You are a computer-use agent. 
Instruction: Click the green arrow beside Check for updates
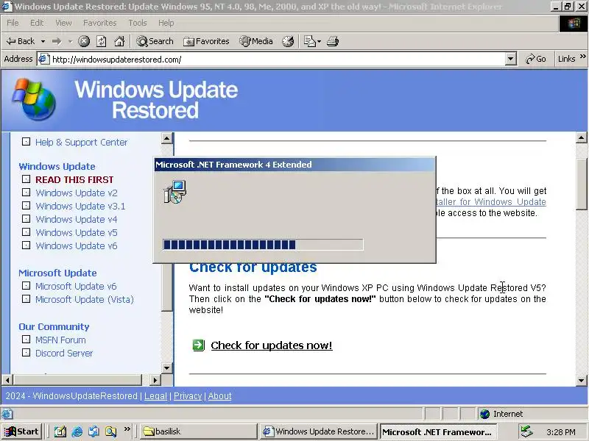coord(198,345)
